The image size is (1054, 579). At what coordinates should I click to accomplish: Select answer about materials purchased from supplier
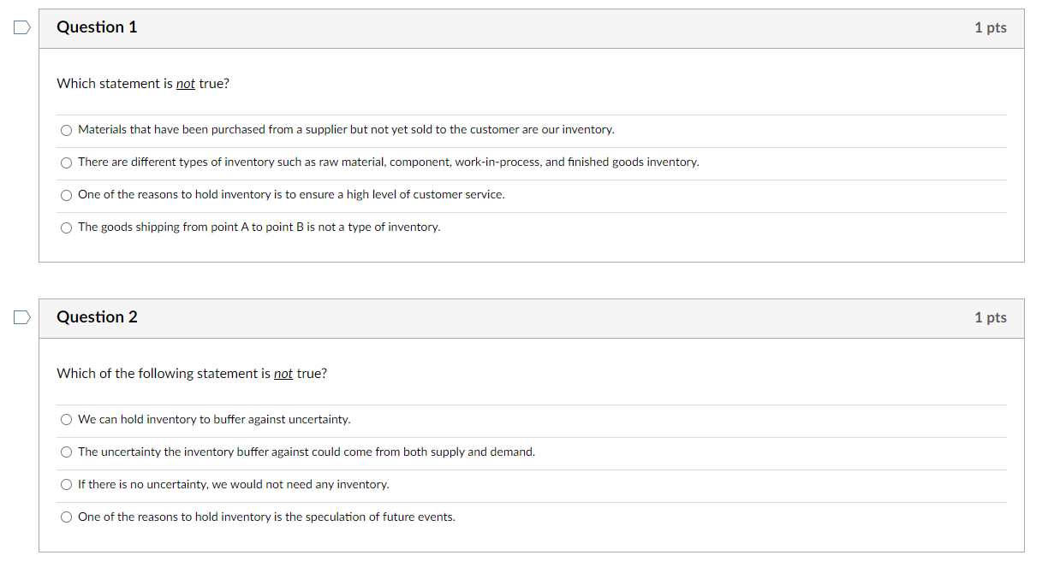click(66, 130)
